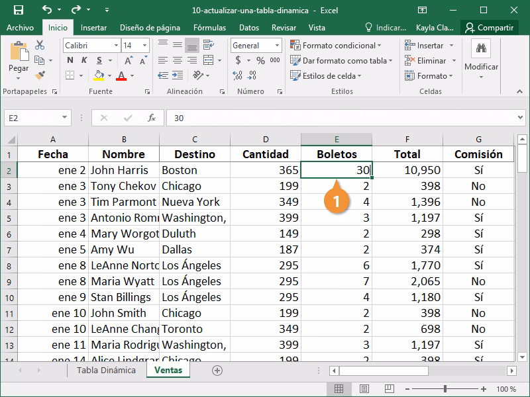The height and width of the screenshot is (397, 530).
Task: Merge and center cells
Action: pyautogui.click(x=209, y=60)
